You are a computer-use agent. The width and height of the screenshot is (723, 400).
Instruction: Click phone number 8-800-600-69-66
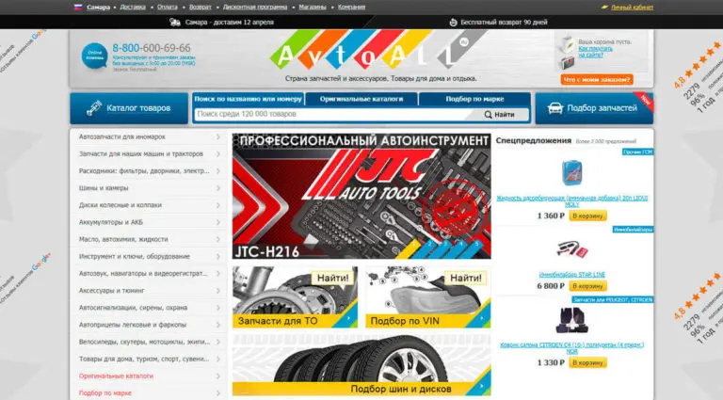pos(152,48)
